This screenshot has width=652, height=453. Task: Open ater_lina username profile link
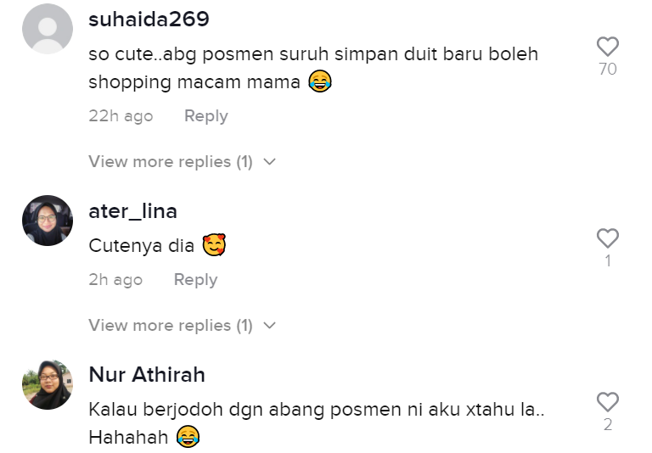coord(133,211)
